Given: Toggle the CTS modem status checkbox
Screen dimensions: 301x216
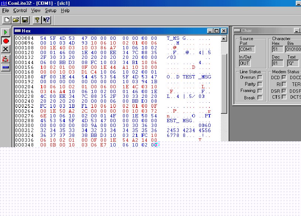Looking at the screenshot, I should click(x=284, y=97).
